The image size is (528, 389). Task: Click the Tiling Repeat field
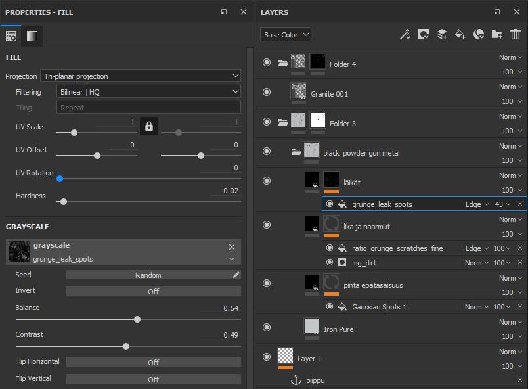pyautogui.click(x=148, y=108)
